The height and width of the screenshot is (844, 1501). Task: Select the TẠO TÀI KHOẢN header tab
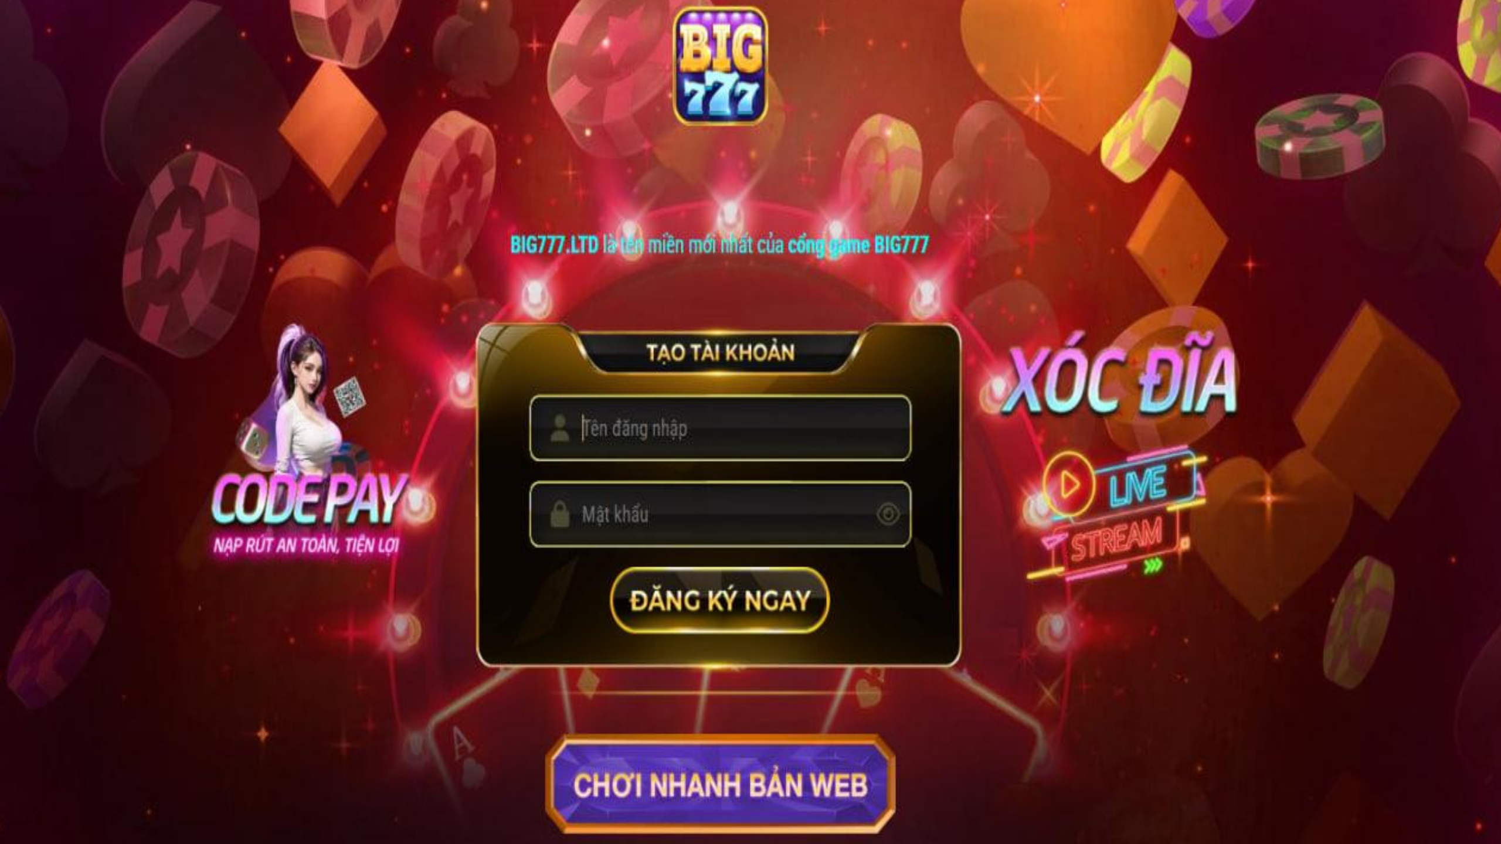click(721, 353)
